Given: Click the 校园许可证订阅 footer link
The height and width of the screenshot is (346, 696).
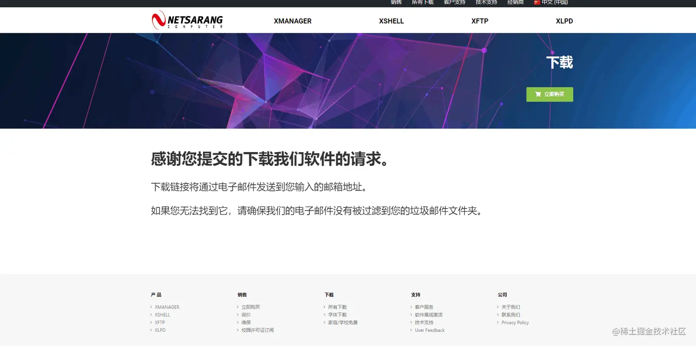Looking at the screenshot, I should click(256, 330).
